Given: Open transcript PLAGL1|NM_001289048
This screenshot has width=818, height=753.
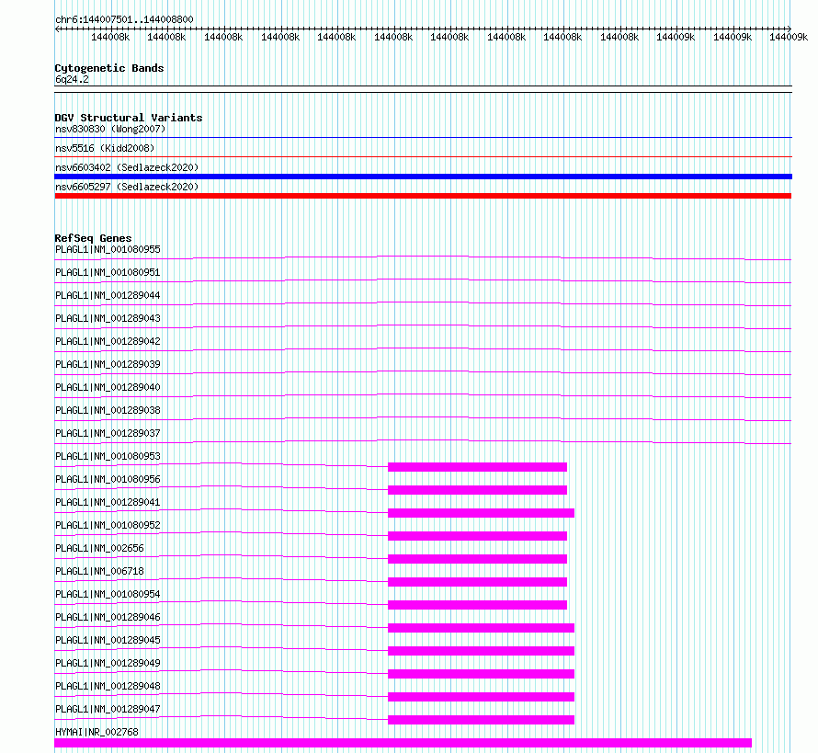Looking at the screenshot, I should (108, 686).
